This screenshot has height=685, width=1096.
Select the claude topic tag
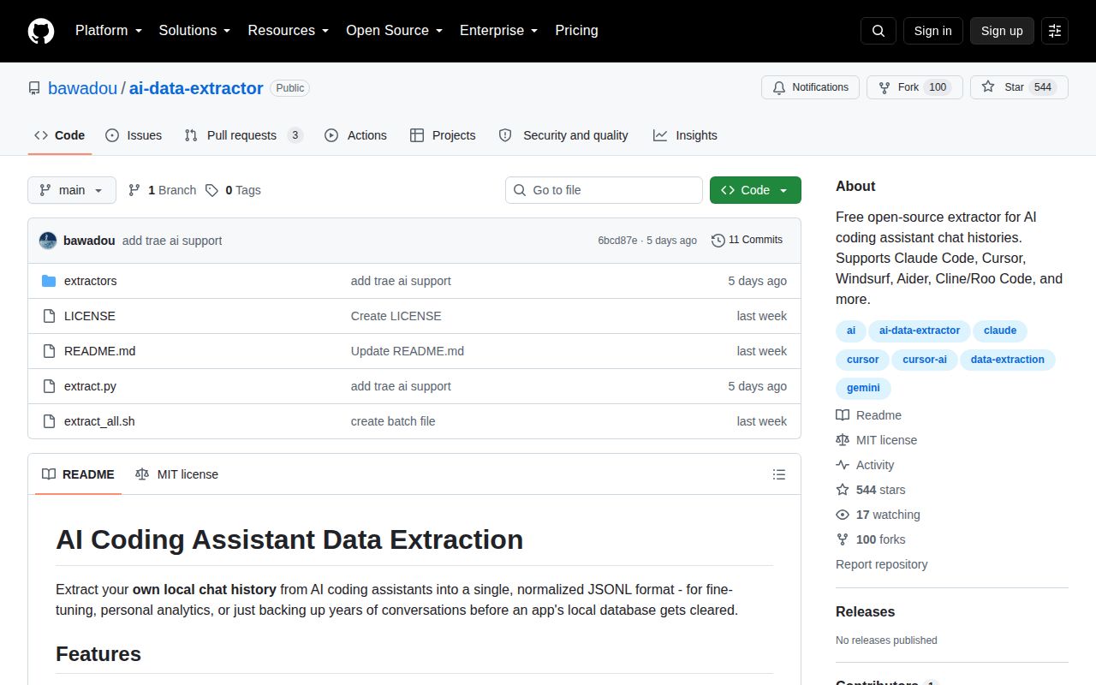[x=1000, y=331]
